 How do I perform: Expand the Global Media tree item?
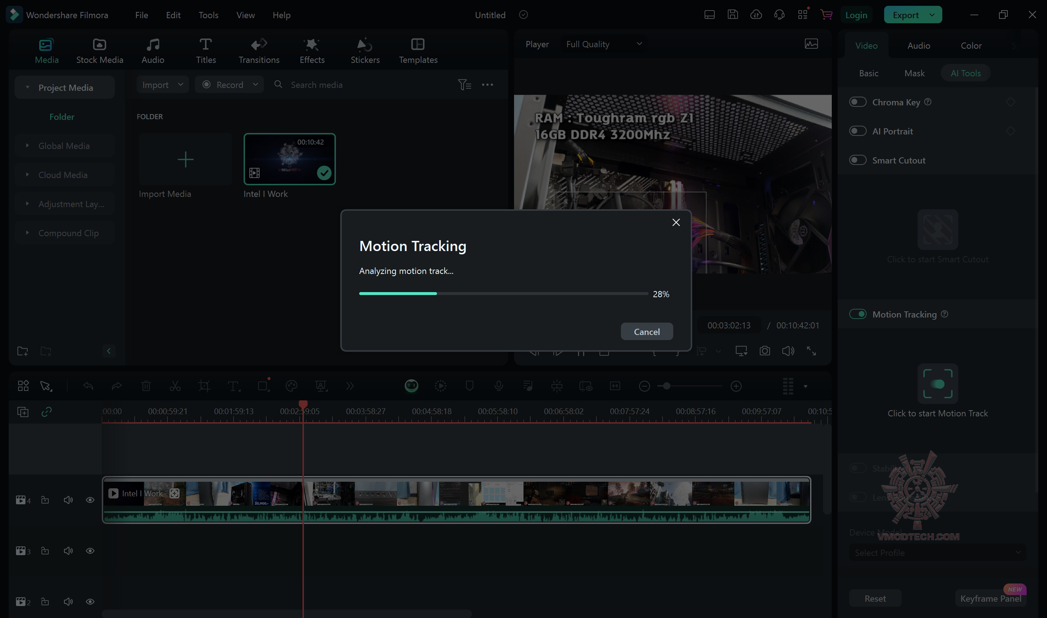coord(28,146)
